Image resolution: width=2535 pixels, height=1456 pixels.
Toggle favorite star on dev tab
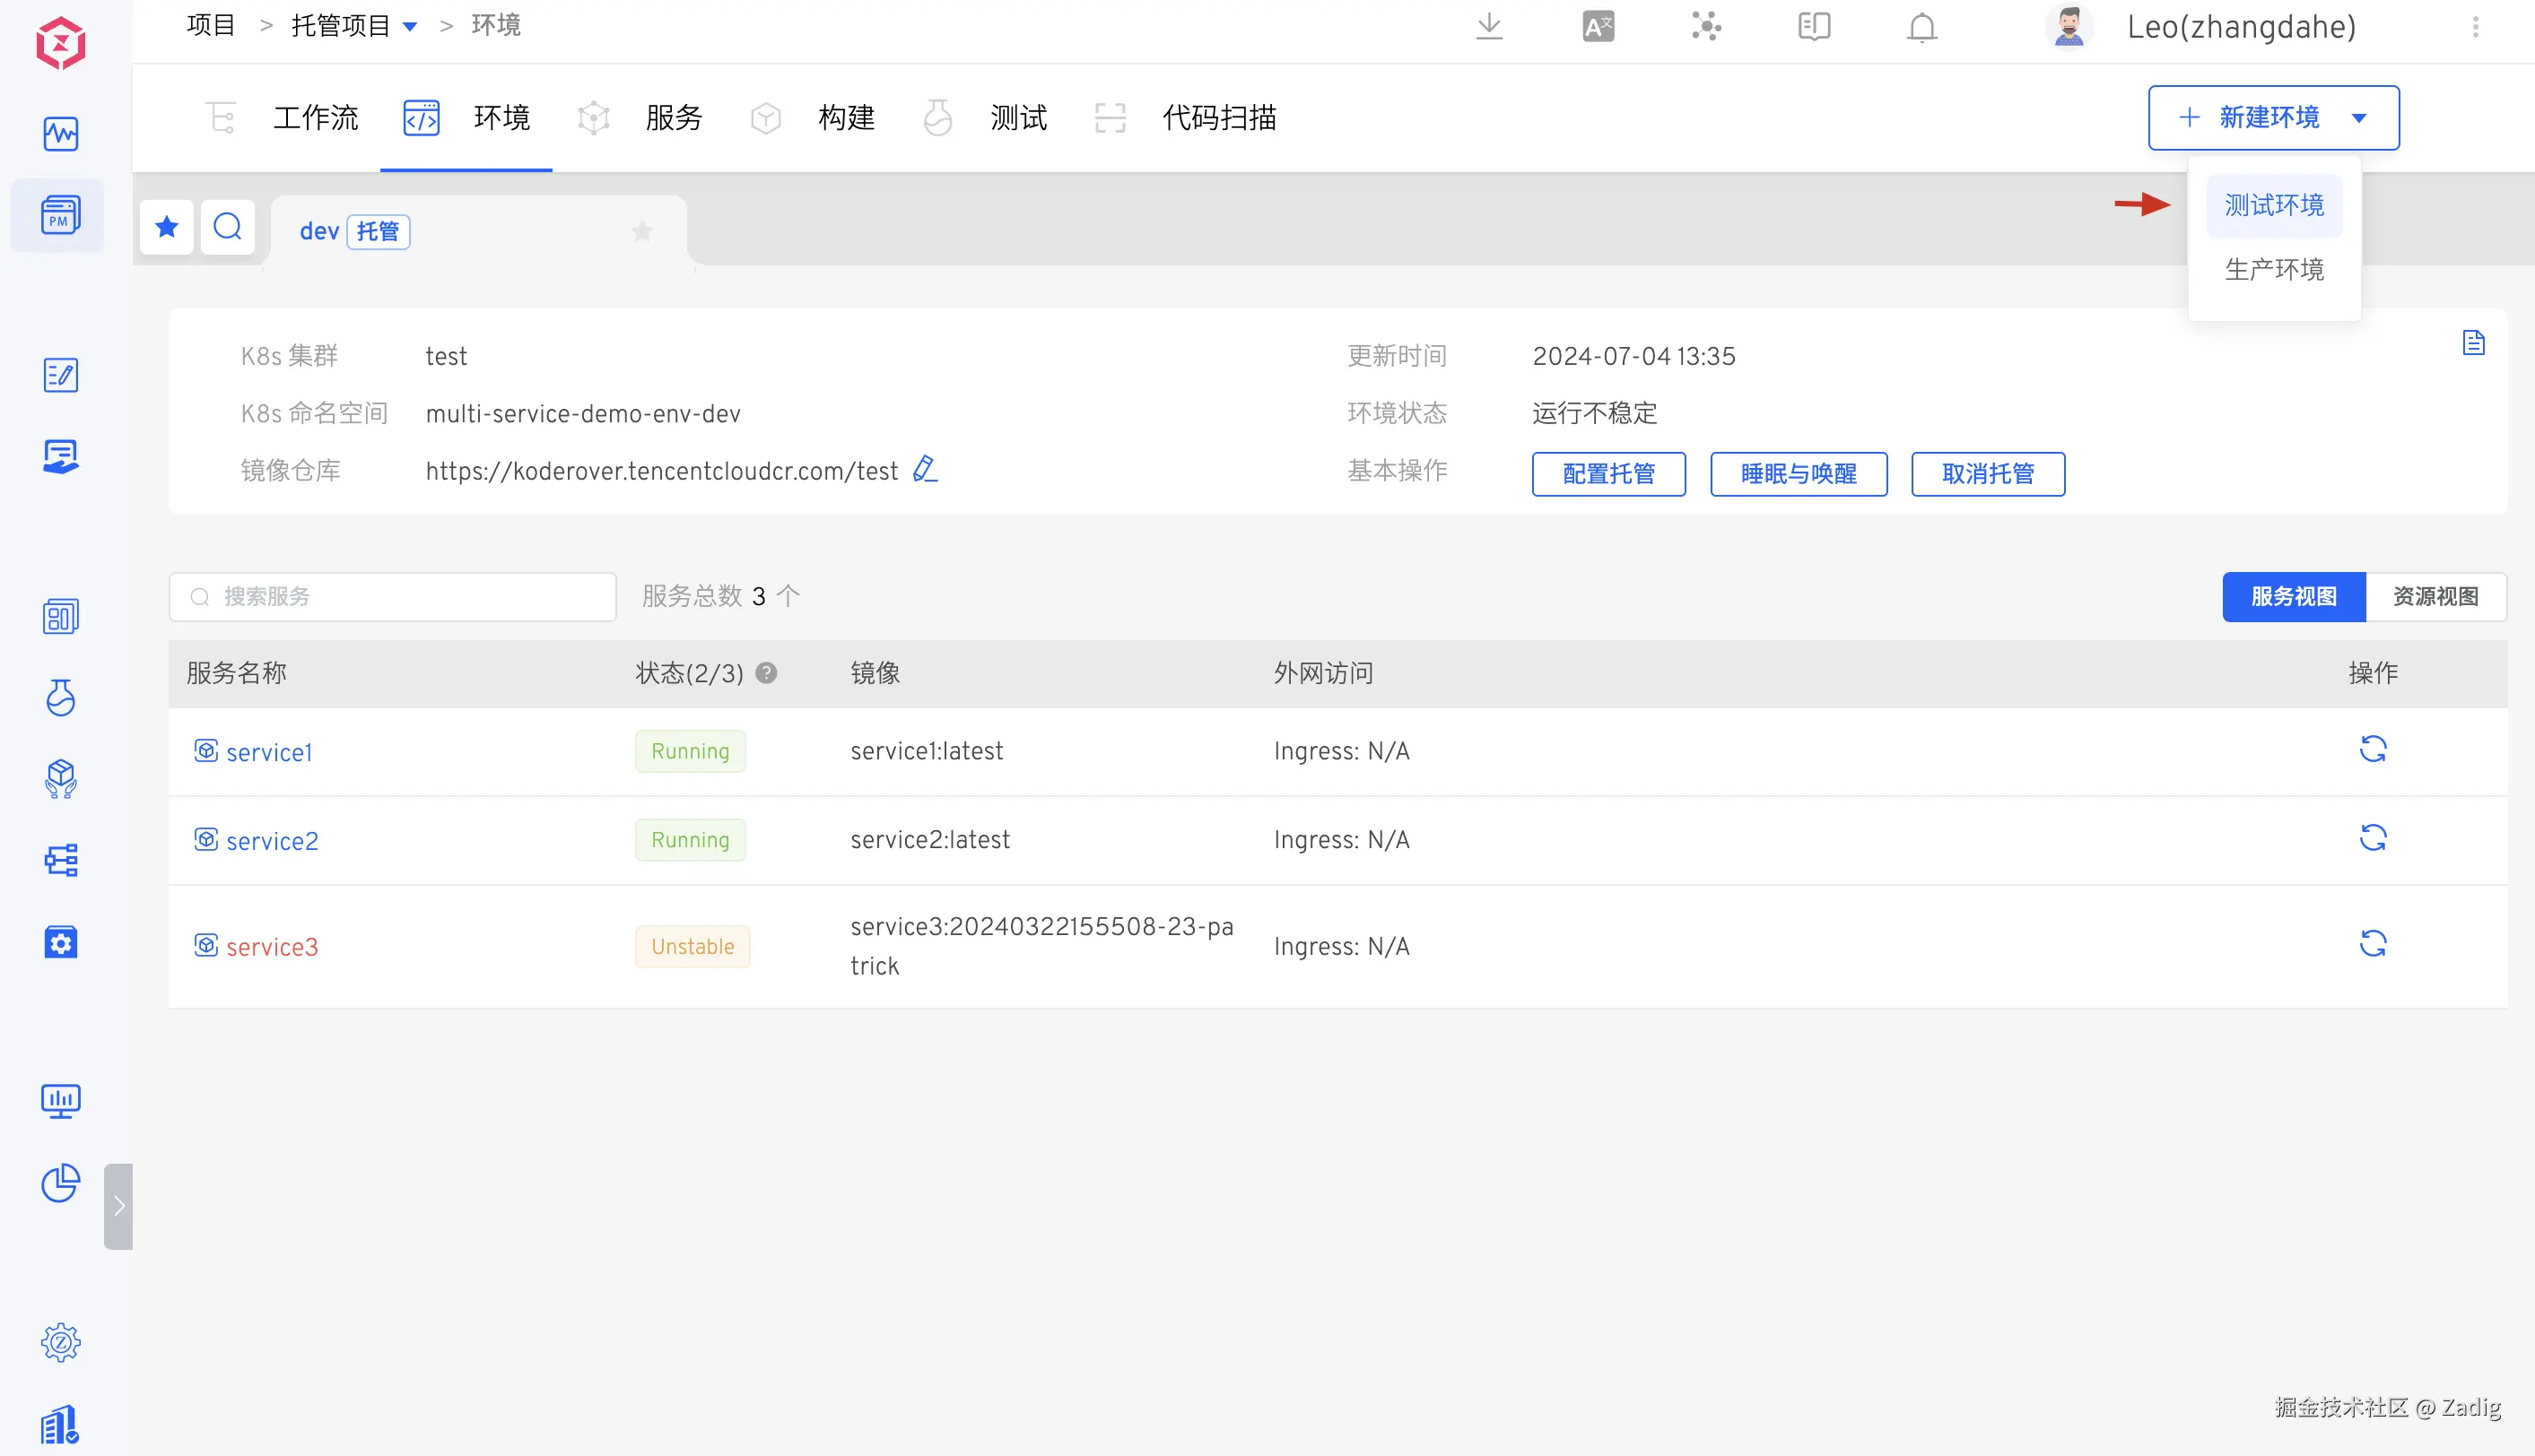click(x=642, y=232)
